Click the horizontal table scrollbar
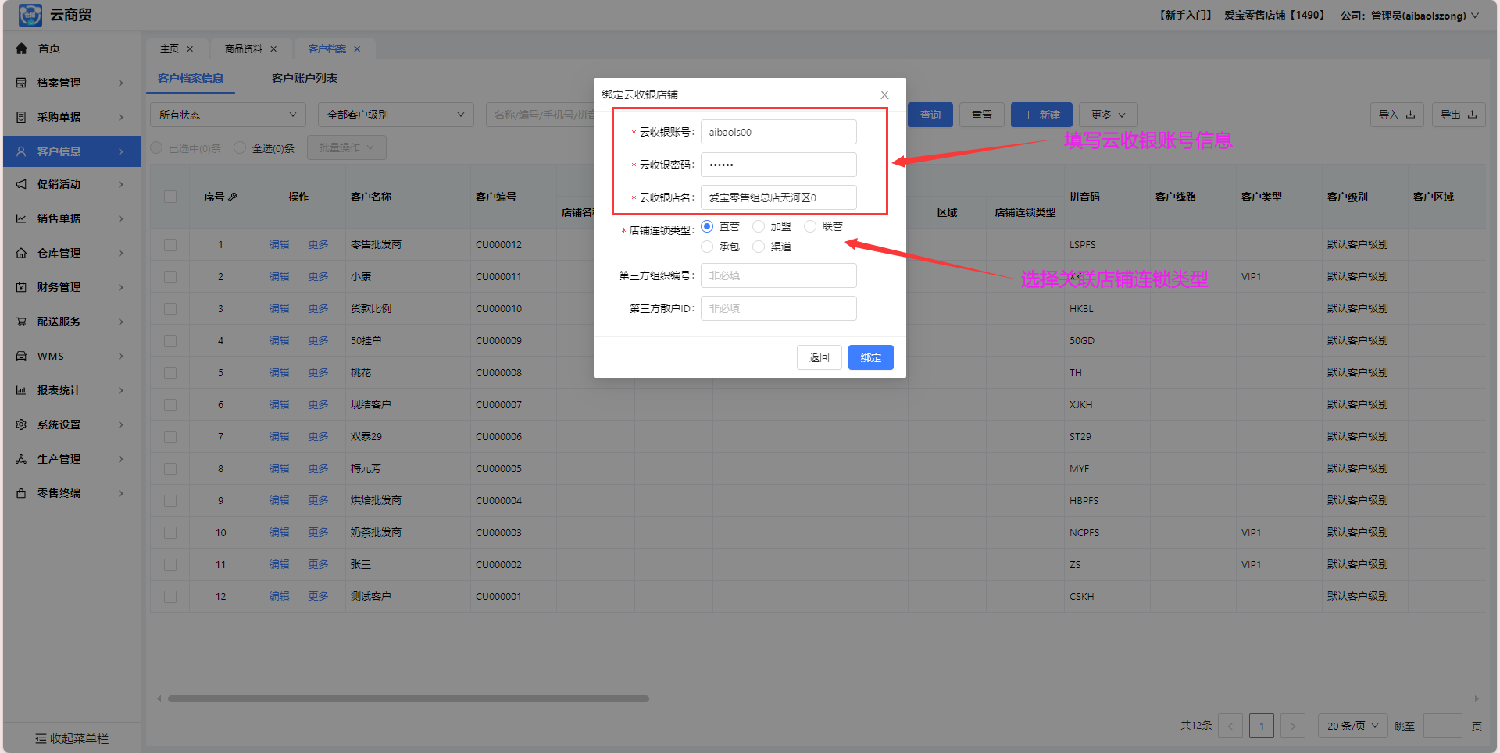 [409, 698]
